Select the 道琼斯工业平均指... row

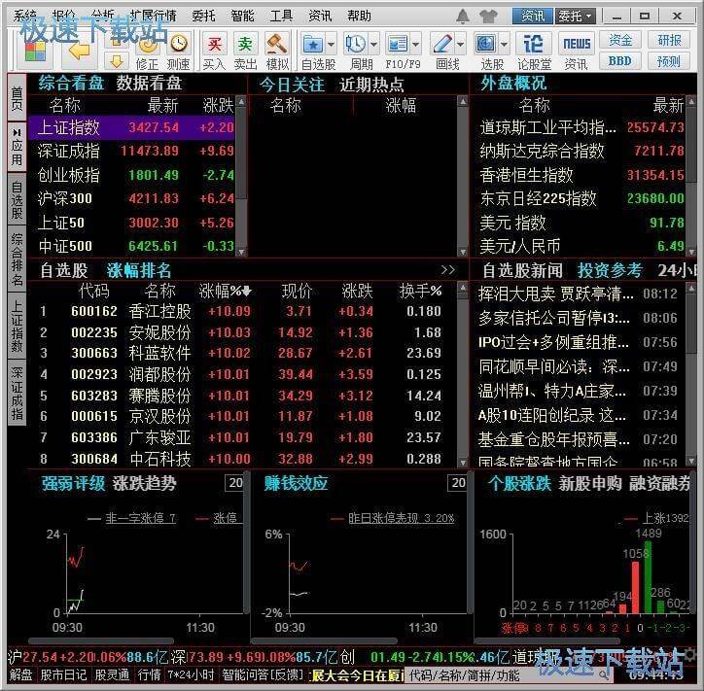pyautogui.click(x=581, y=127)
